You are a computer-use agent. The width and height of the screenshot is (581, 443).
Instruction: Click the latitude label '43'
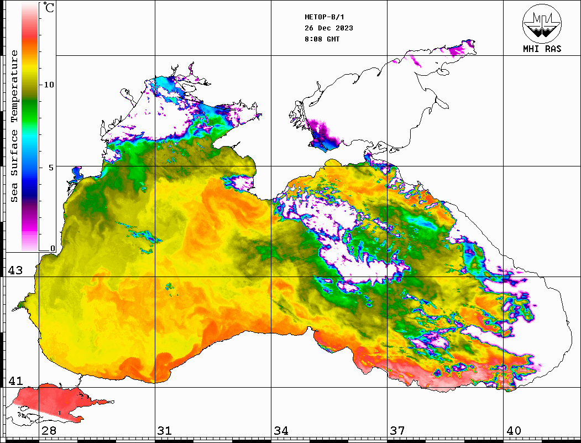pyautogui.click(x=15, y=270)
